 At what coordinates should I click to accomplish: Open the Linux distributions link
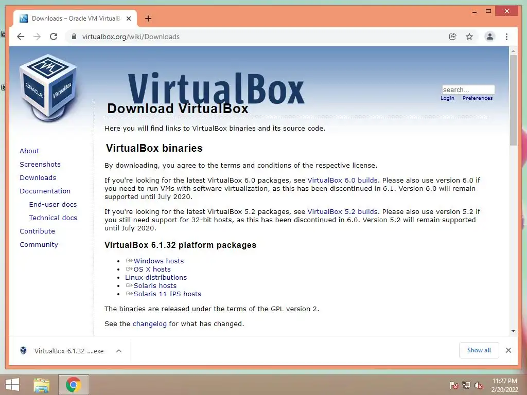[156, 277]
